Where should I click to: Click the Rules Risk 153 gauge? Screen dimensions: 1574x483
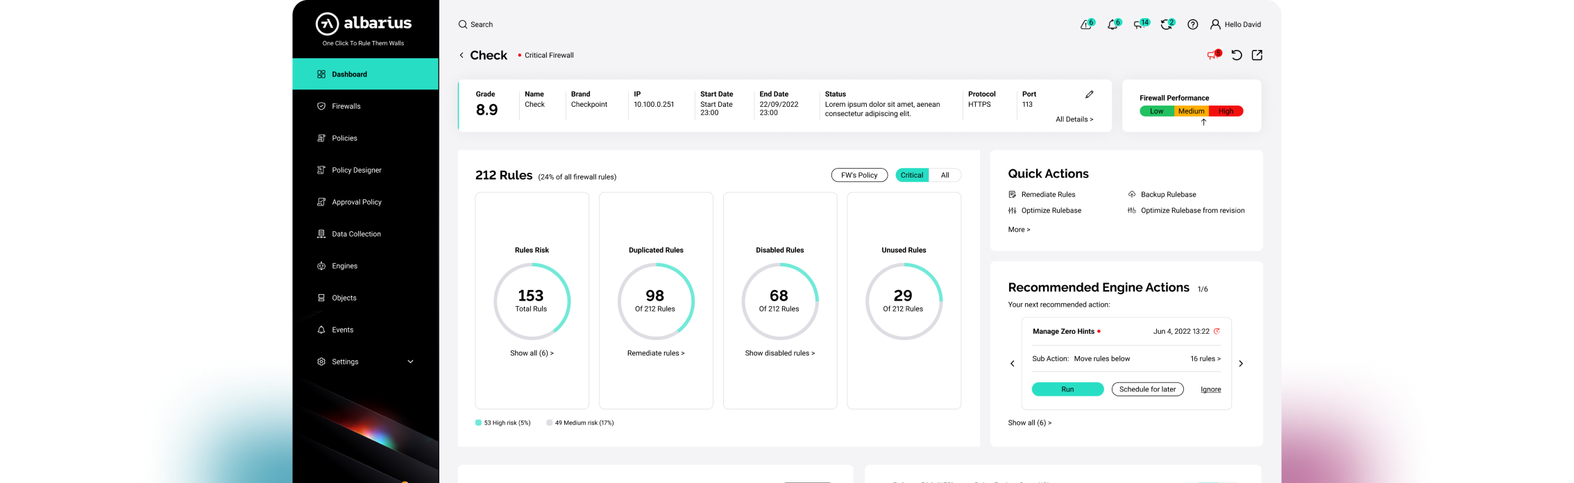[532, 301]
